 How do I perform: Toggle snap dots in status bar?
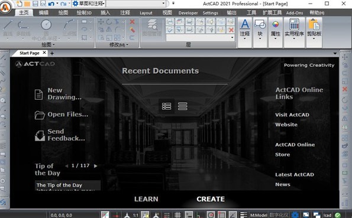tap(167, 215)
